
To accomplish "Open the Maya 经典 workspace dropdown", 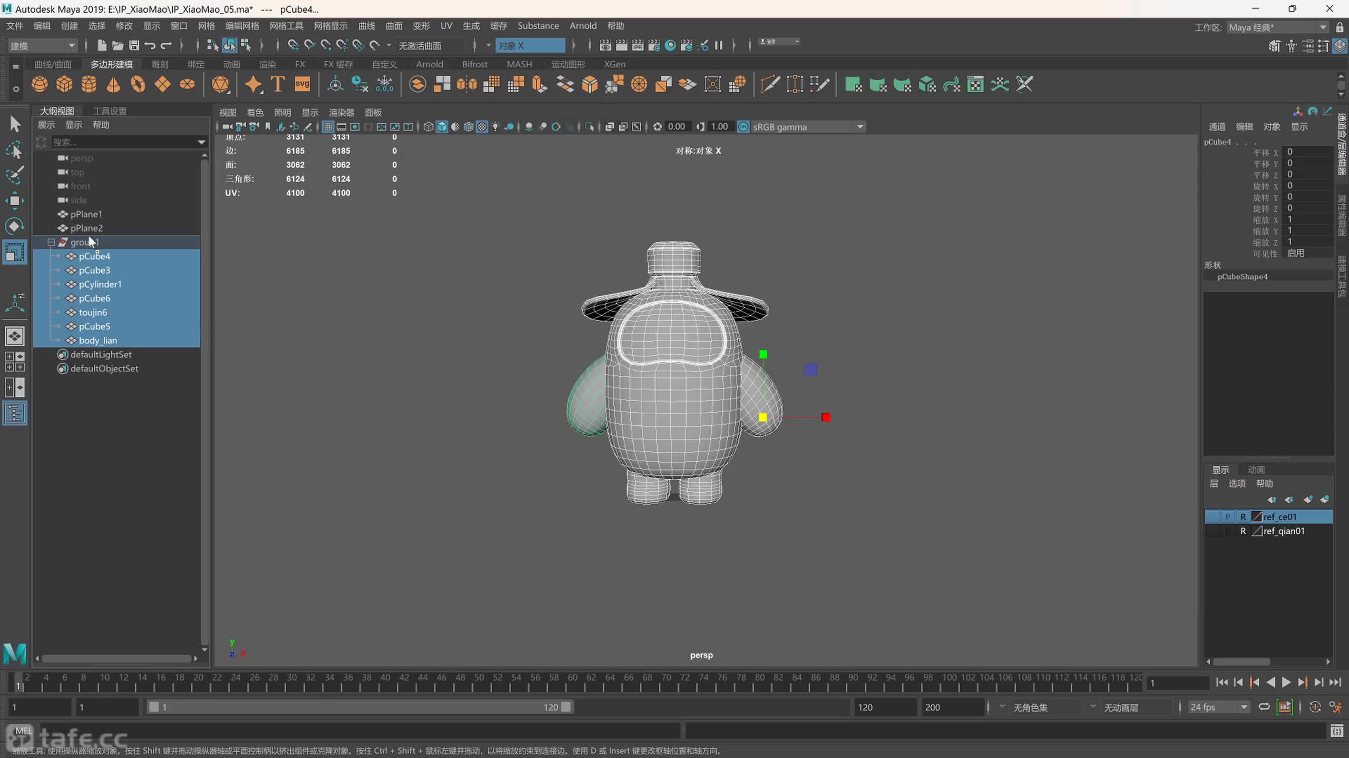I will 1278,27.
